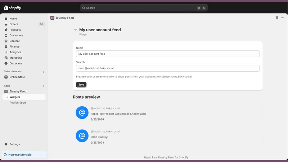Click the Marketing target icon

click(x=6, y=58)
